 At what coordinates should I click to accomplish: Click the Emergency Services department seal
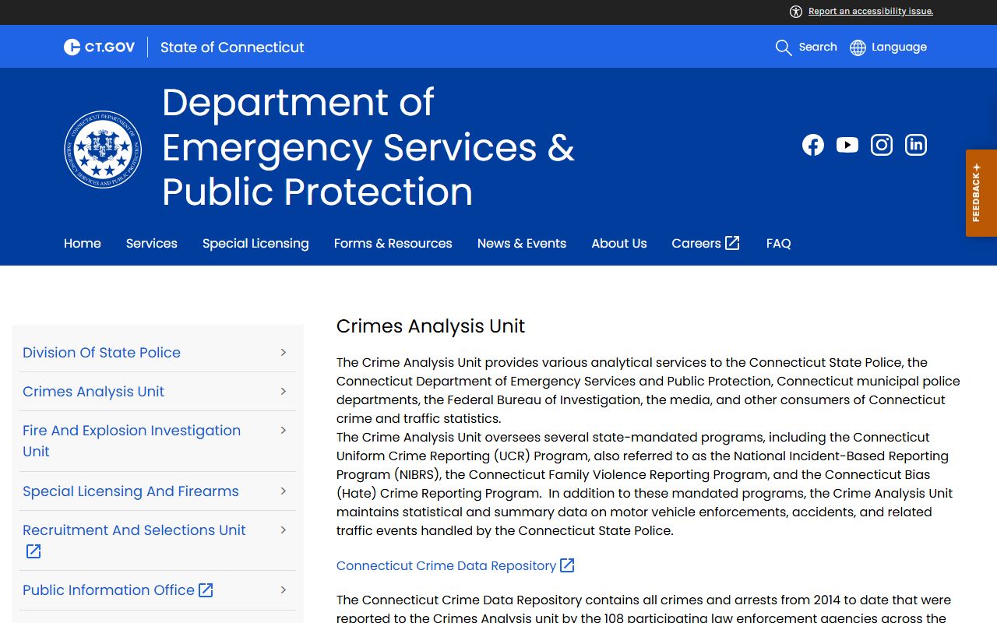pos(103,149)
